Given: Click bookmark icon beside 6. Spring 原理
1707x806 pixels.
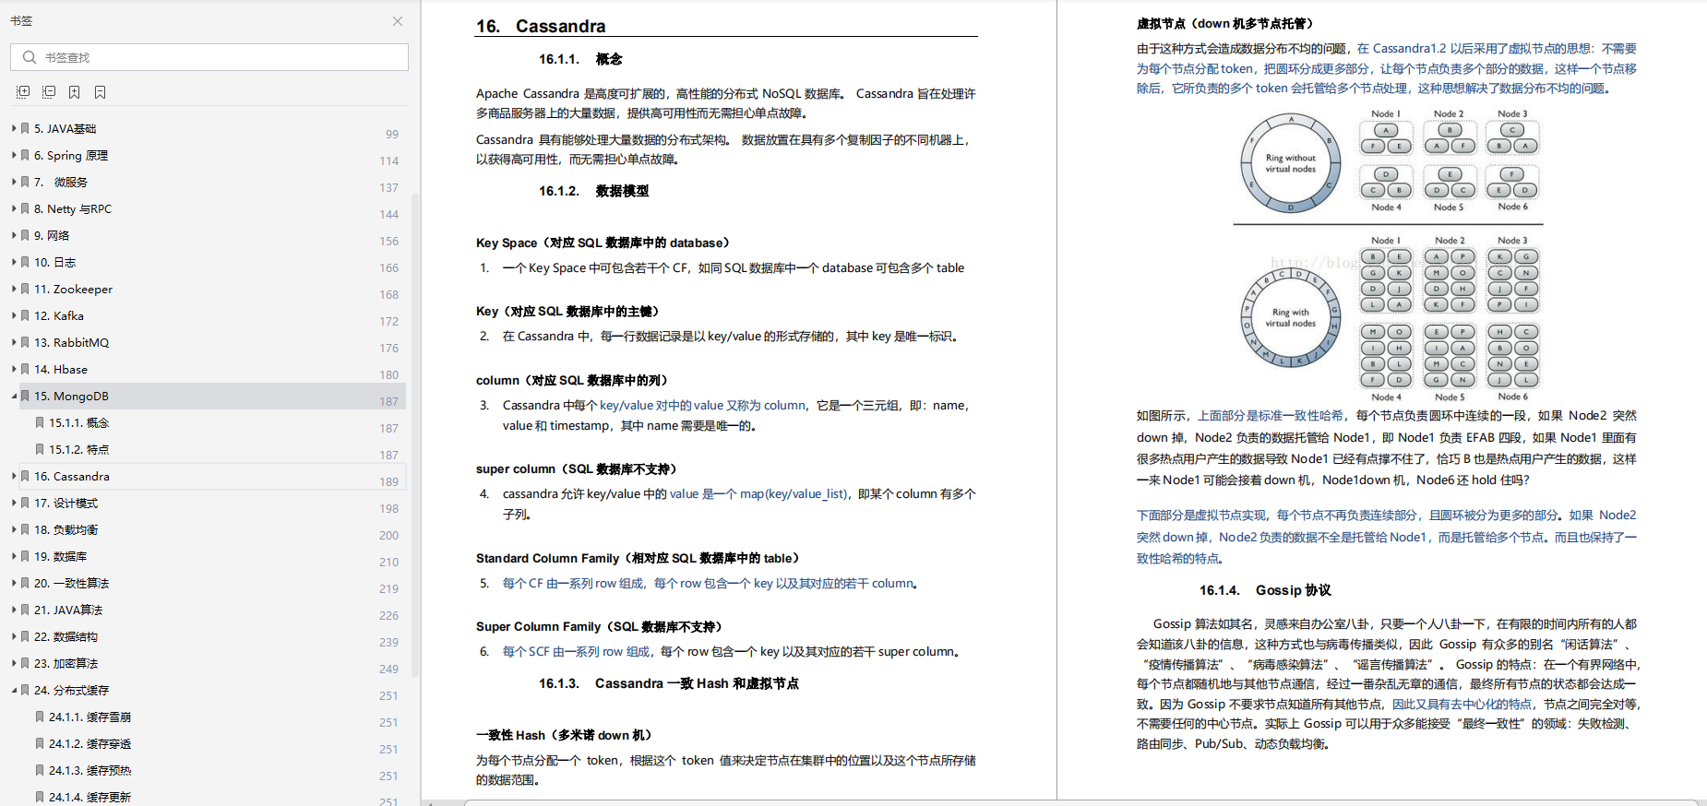Looking at the screenshot, I should 26,156.
